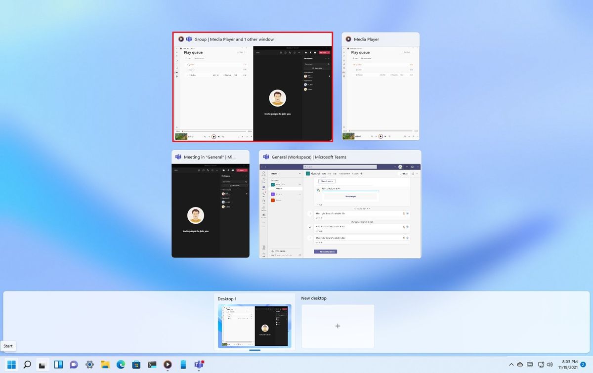Create a new virtual desktop

(338, 326)
